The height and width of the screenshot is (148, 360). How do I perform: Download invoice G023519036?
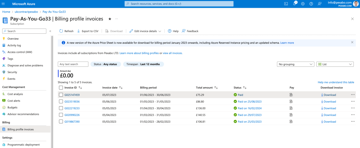point(328,102)
